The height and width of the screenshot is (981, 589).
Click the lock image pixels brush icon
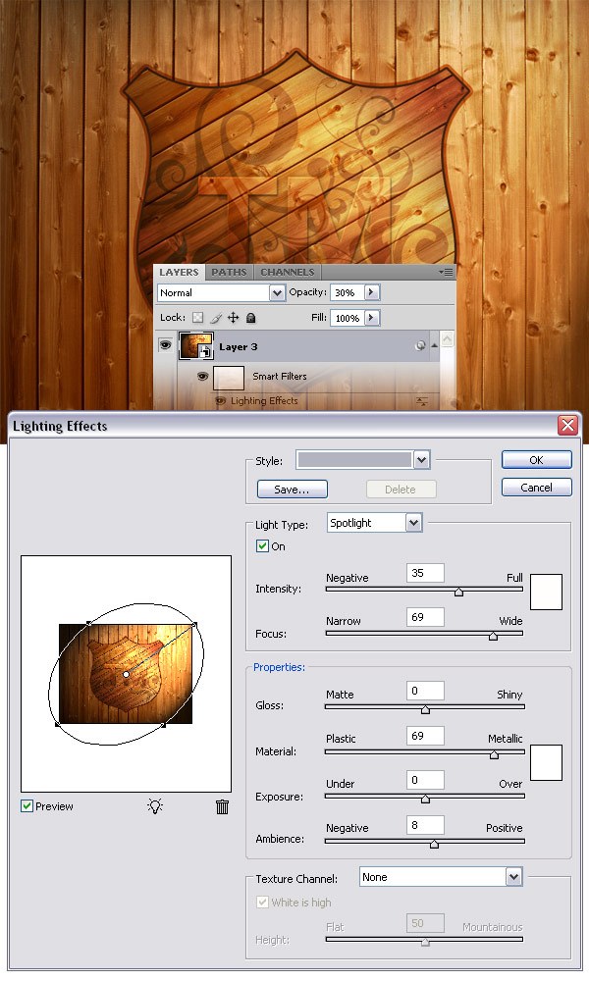click(216, 318)
